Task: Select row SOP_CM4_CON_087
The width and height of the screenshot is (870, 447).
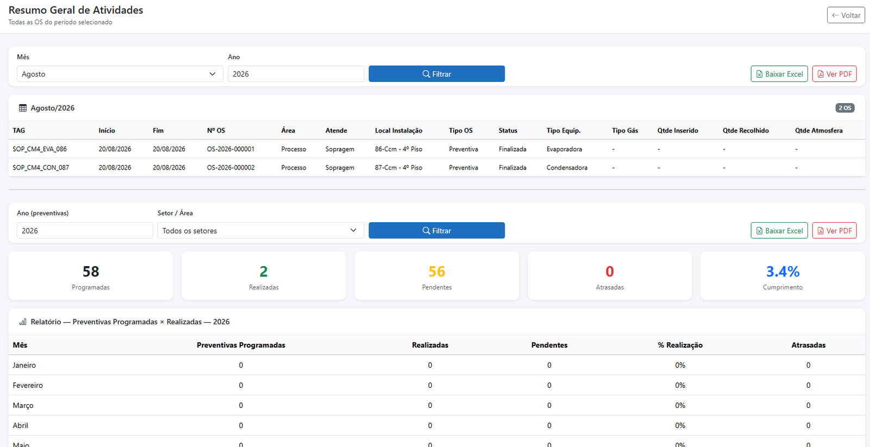Action: [437, 167]
